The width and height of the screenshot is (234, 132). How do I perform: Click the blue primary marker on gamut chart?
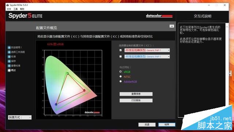point(56,104)
